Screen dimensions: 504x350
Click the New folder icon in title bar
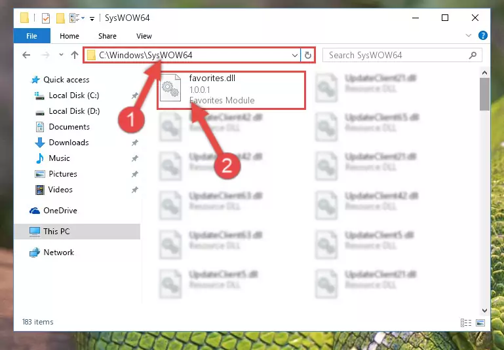pyautogui.click(x=60, y=18)
